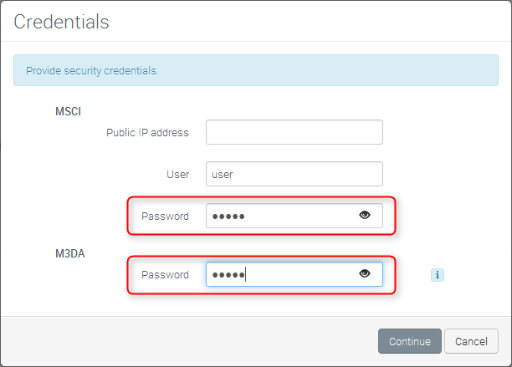Click the 'Credentials' dialog title
Viewport: 512px width, 367px height.
pyautogui.click(x=61, y=22)
